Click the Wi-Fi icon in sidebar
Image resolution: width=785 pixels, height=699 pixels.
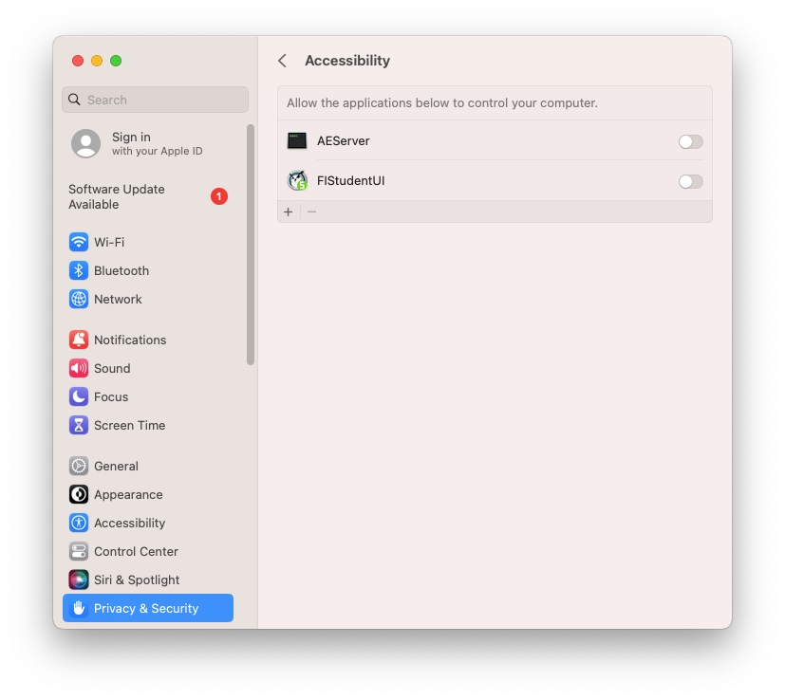[x=79, y=242]
